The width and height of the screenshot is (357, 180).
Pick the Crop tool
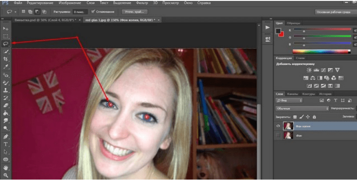(6, 59)
